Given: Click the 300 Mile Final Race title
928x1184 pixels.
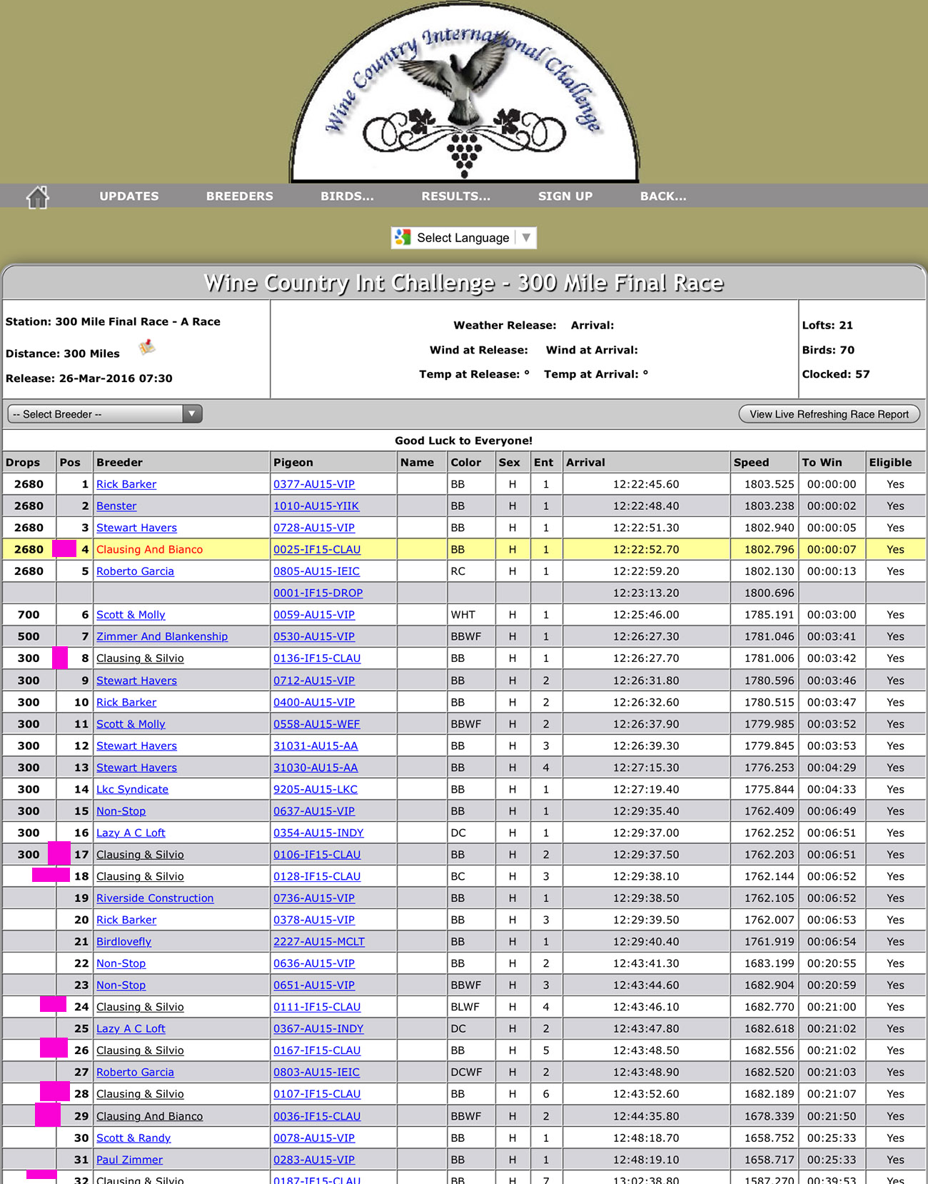Looking at the screenshot, I should [464, 283].
